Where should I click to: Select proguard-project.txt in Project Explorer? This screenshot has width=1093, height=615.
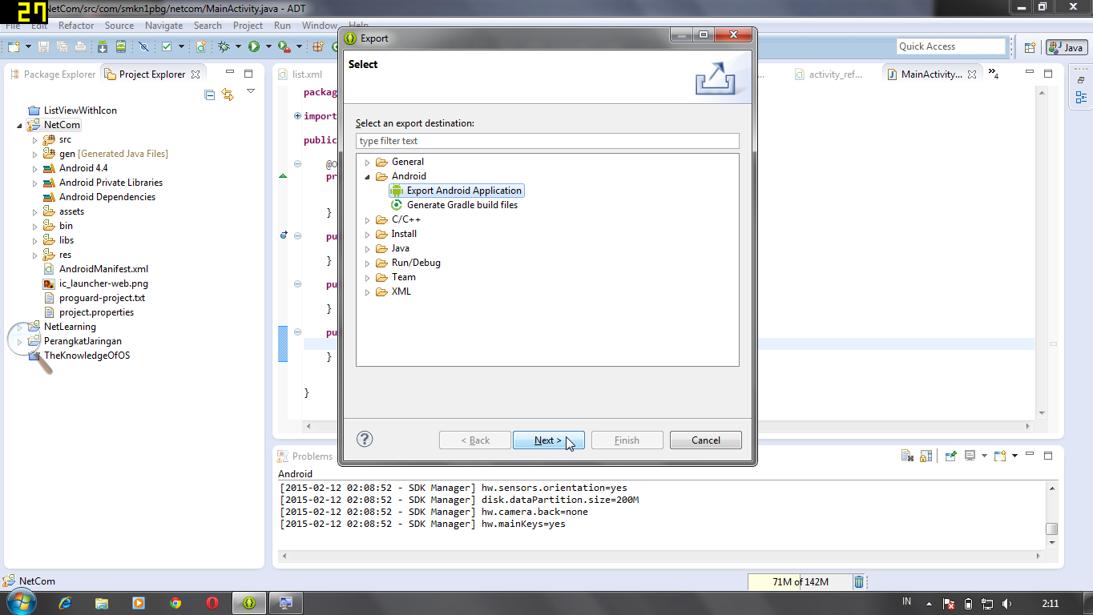coord(94,298)
